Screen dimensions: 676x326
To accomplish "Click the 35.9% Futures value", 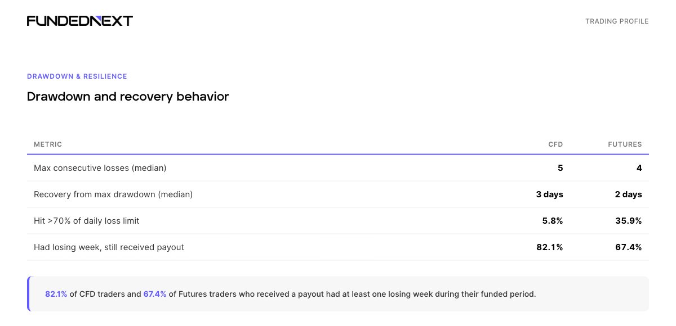I will [x=629, y=221].
